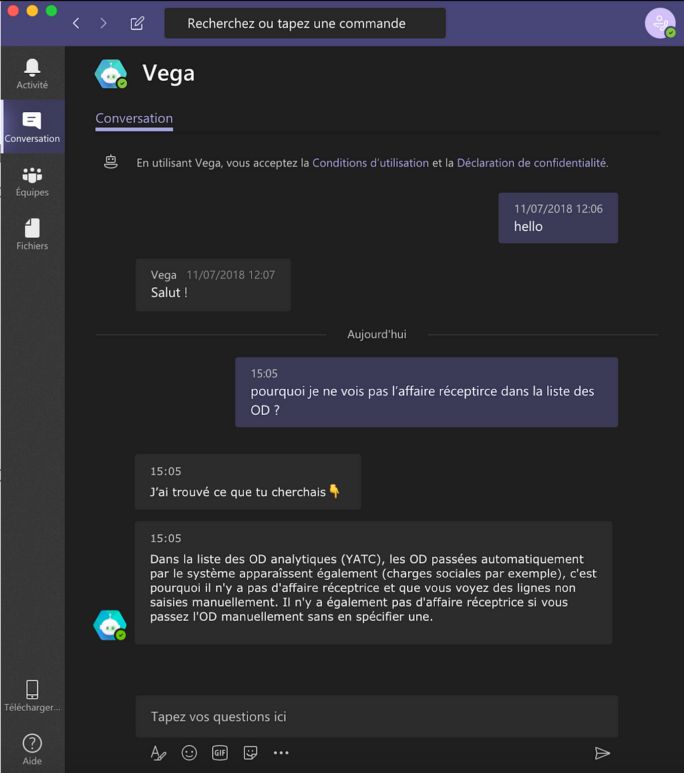Click the Vega avatar beside last reply

tap(110, 625)
